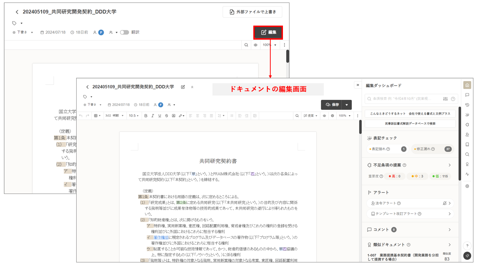Click the insert image icon in toolbar
Viewport: 477px width, 266px height.
(255, 116)
